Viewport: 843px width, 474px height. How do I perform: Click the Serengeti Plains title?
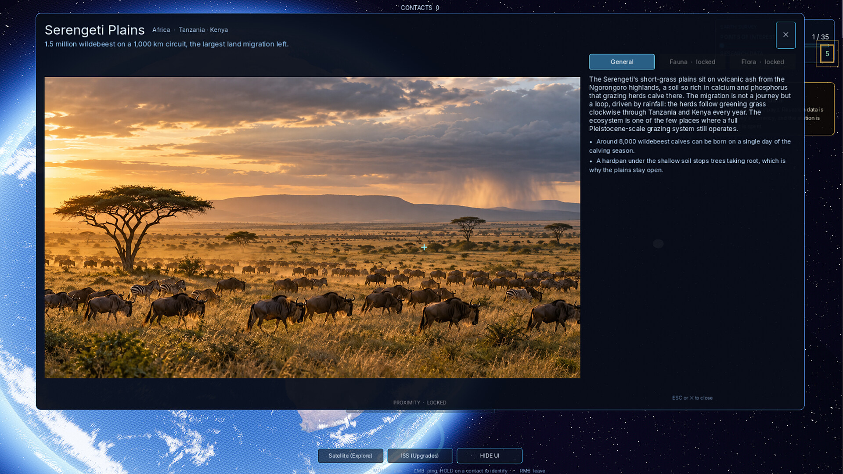94,30
